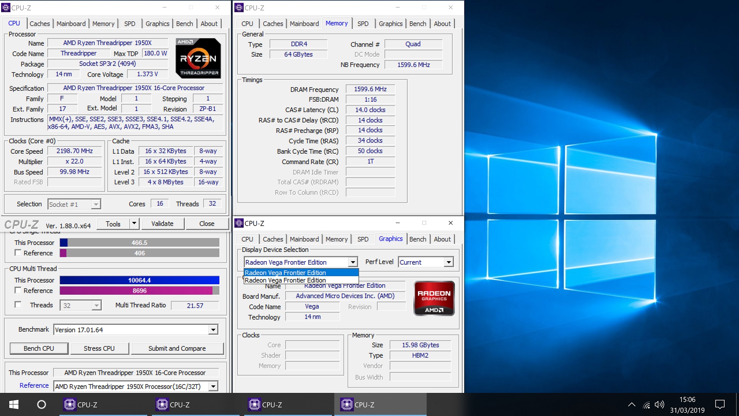
Task: Click system clock 15:06 date
Action: pos(687,404)
